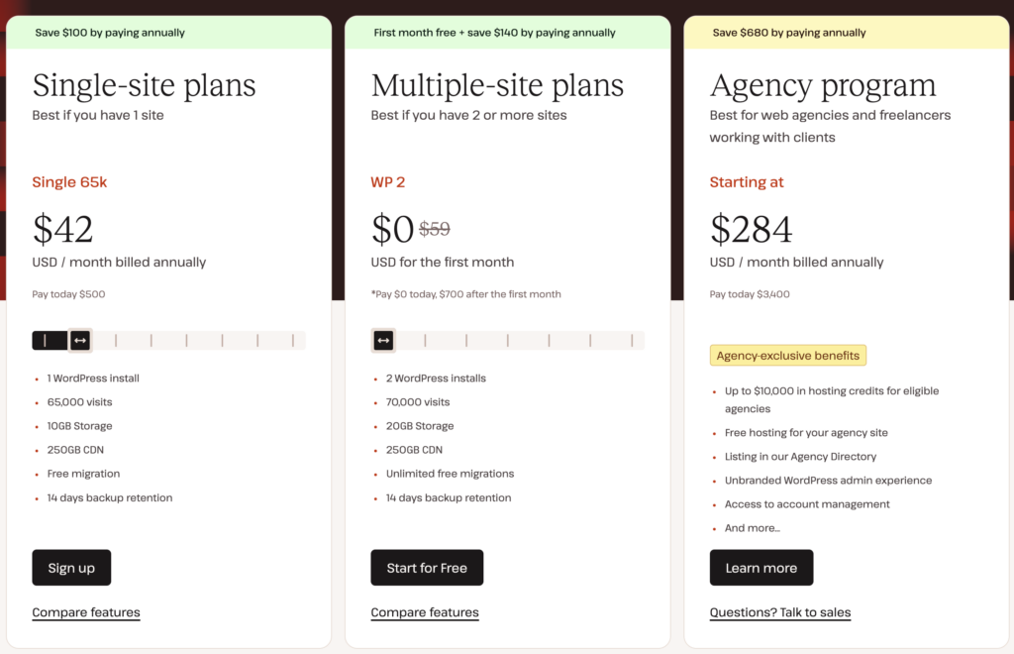Click the WP 2 plan label
The image size is (1014, 654).
(388, 182)
